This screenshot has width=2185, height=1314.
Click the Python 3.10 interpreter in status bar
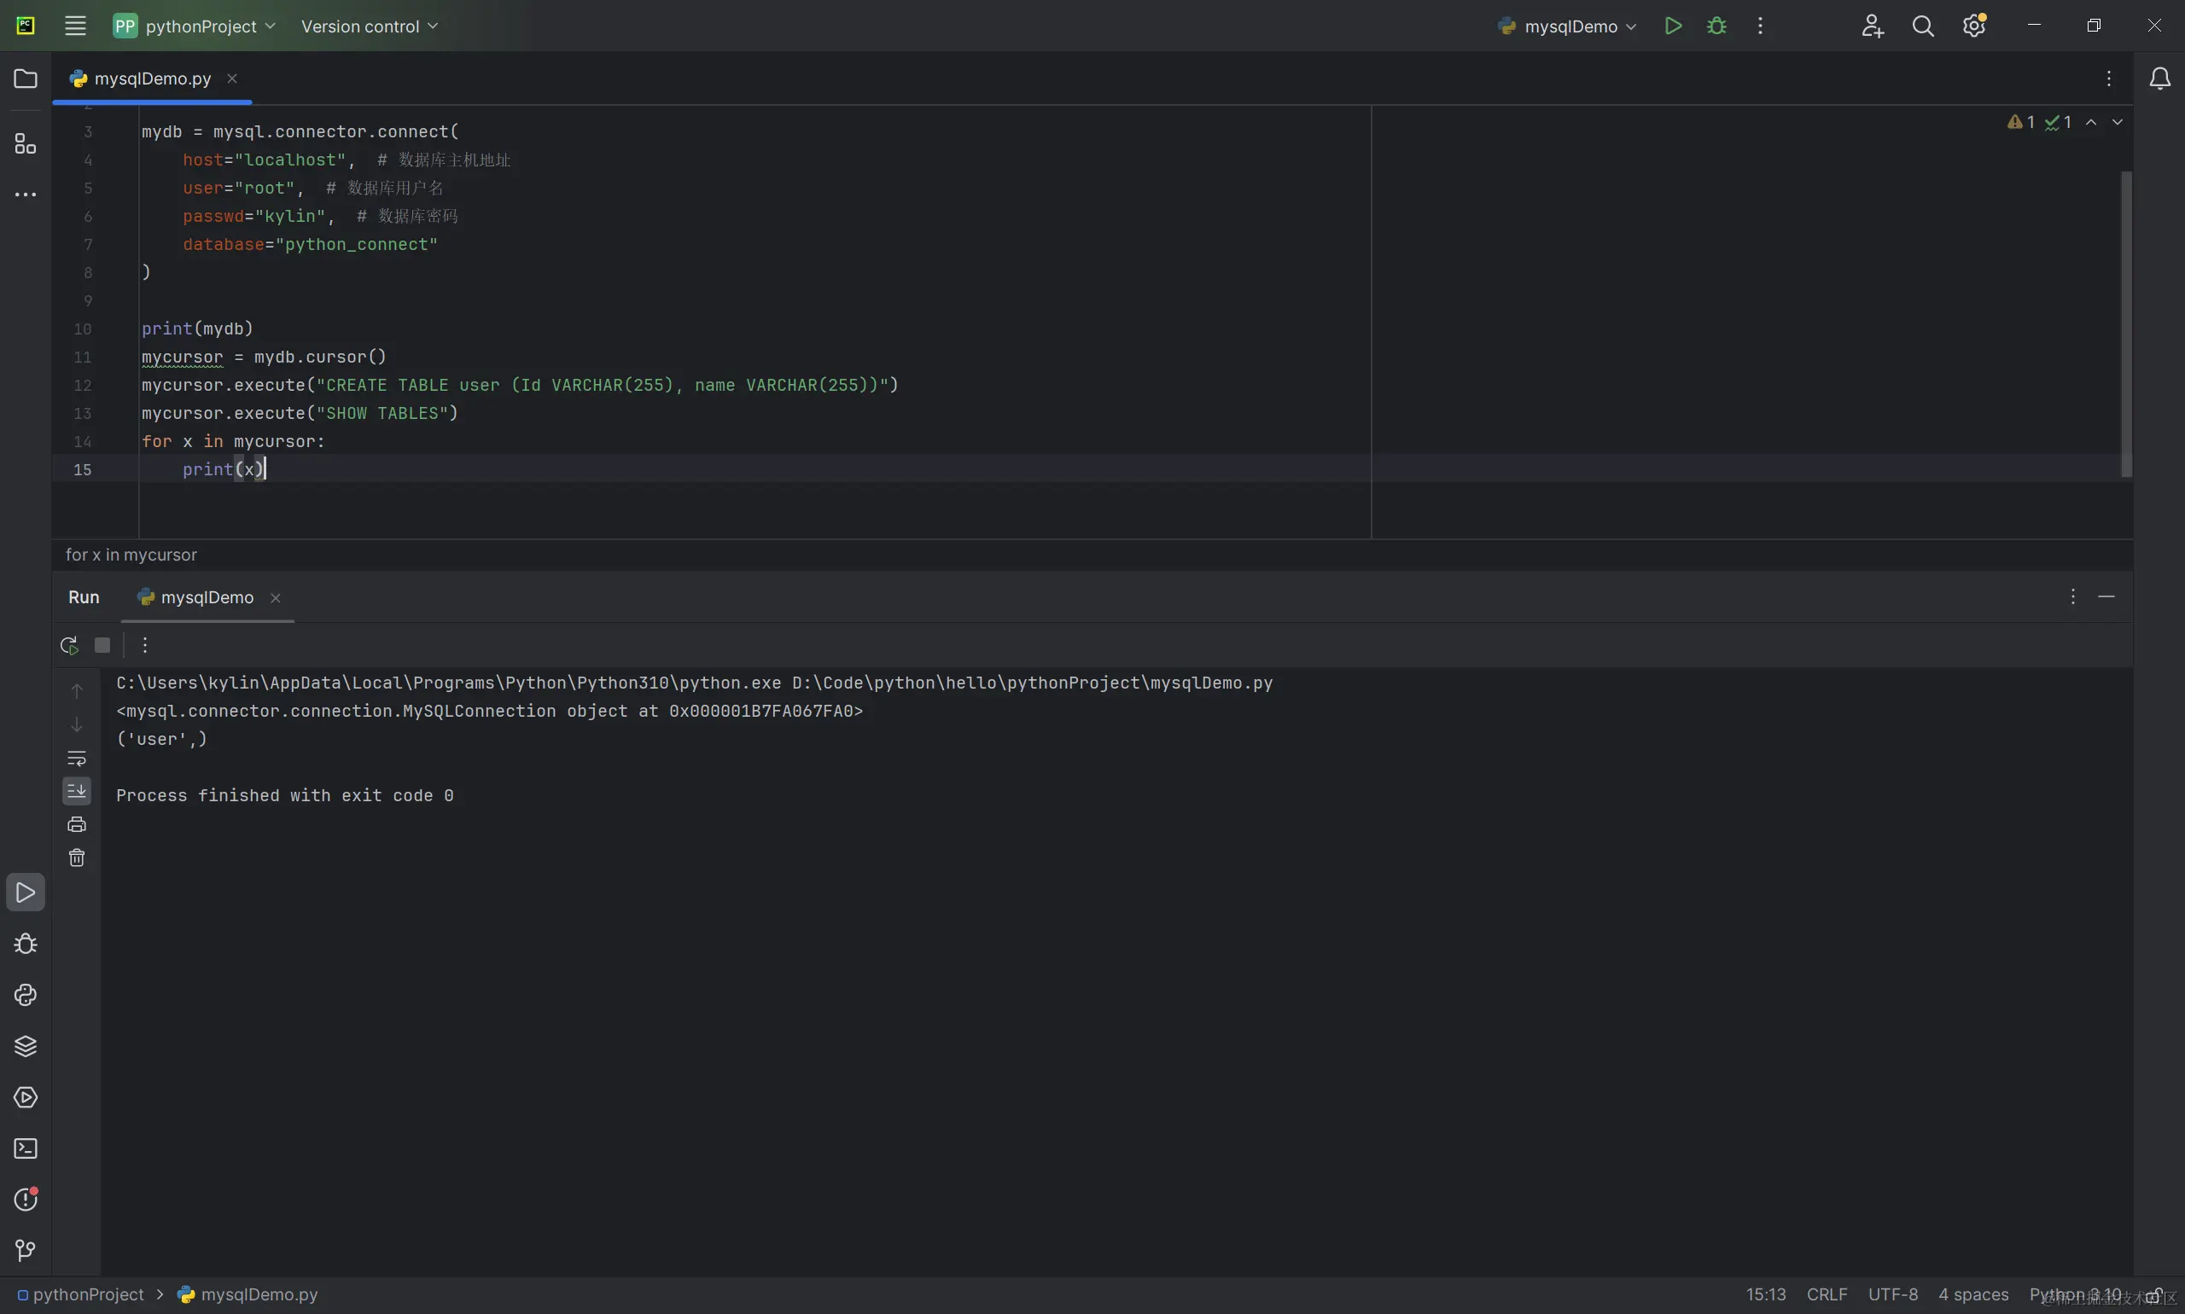[2074, 1294]
